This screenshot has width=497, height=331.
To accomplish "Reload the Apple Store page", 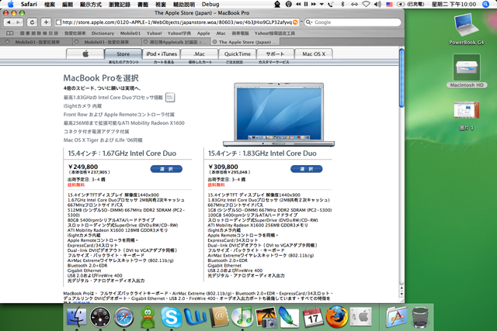I will click(32, 22).
